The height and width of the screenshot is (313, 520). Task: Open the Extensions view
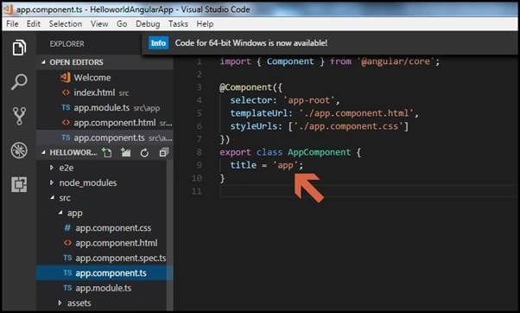(x=19, y=184)
